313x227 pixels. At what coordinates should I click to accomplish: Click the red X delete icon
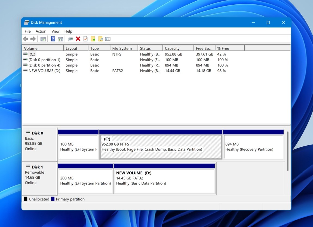click(78, 39)
